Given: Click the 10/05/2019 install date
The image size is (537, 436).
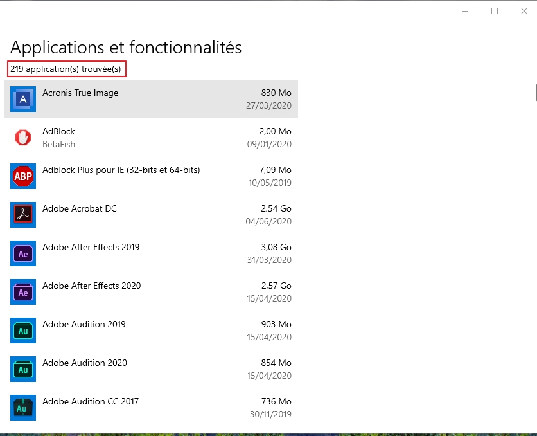Looking at the screenshot, I should [x=270, y=183].
